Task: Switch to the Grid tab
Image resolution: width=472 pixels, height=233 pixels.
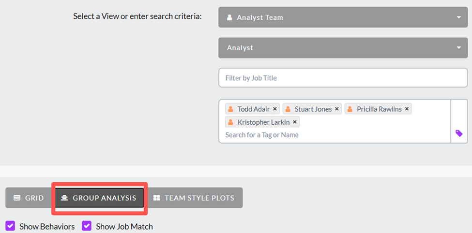Action: (30, 198)
